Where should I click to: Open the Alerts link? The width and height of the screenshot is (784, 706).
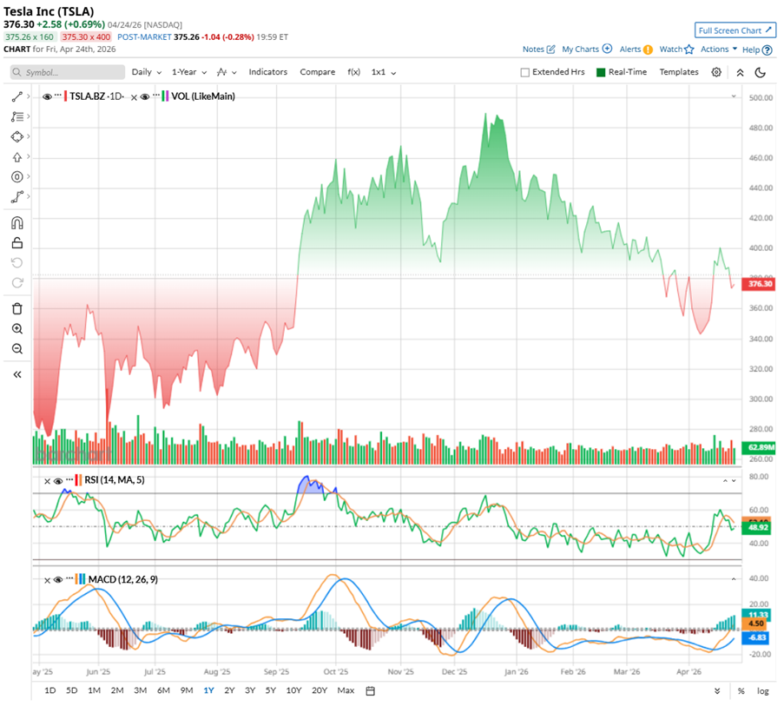[630, 49]
